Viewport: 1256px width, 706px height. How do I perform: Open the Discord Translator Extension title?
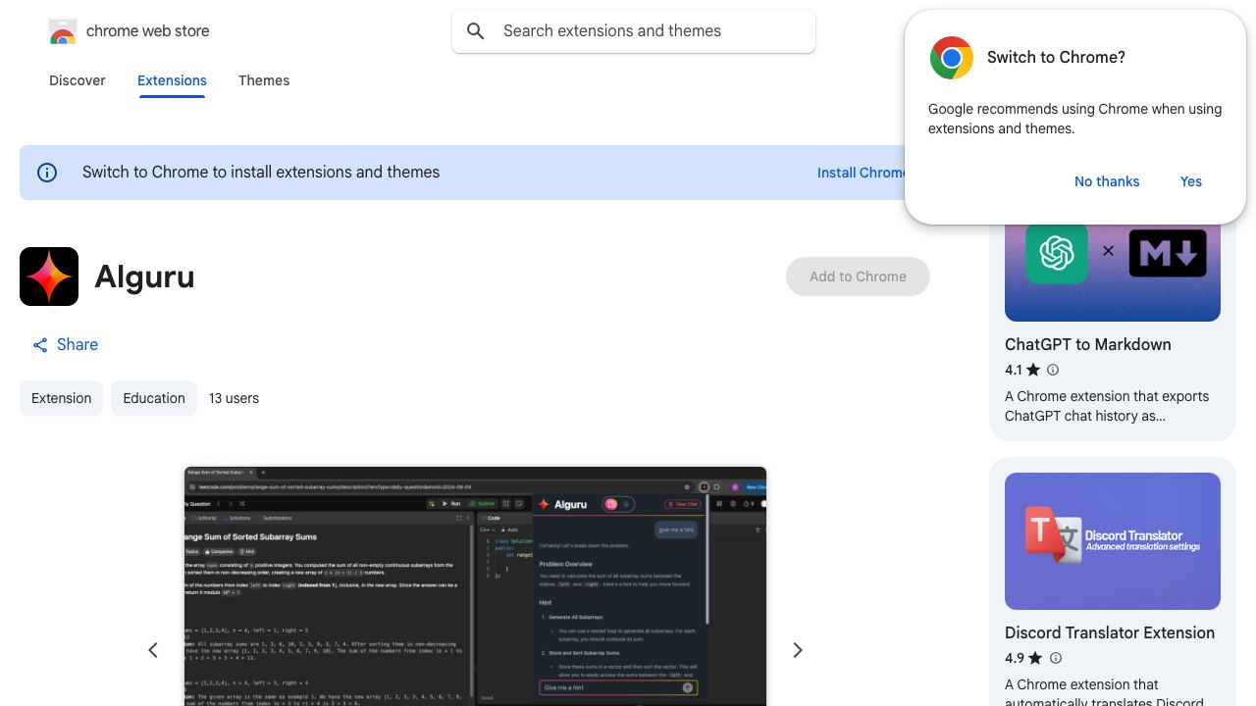(1110, 632)
